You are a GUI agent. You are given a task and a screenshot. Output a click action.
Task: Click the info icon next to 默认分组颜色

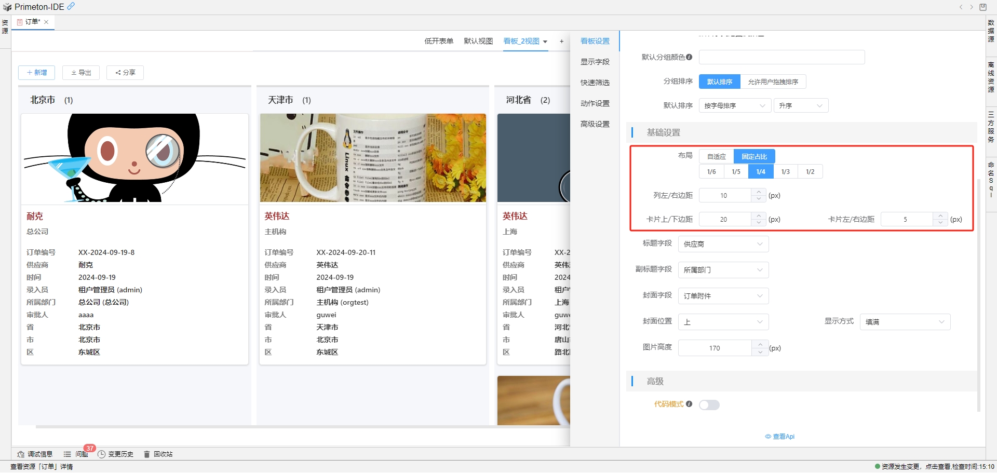689,57
